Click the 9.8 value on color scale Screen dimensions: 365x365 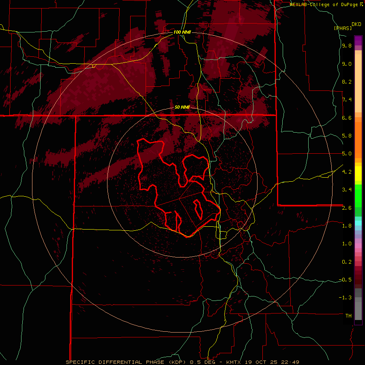click(x=347, y=46)
